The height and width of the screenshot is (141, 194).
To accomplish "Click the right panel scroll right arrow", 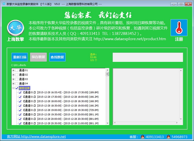I will 177,123.
